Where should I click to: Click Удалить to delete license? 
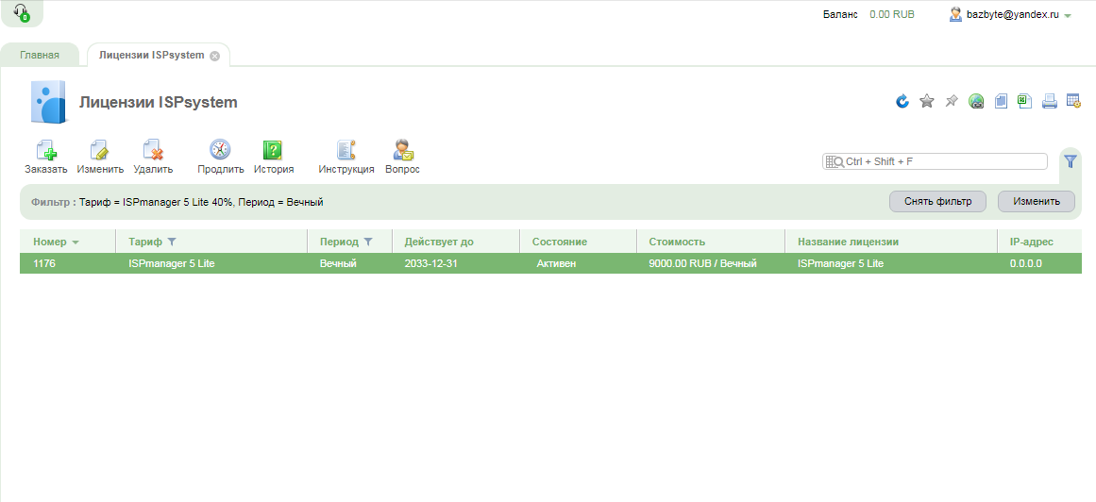[x=153, y=157]
